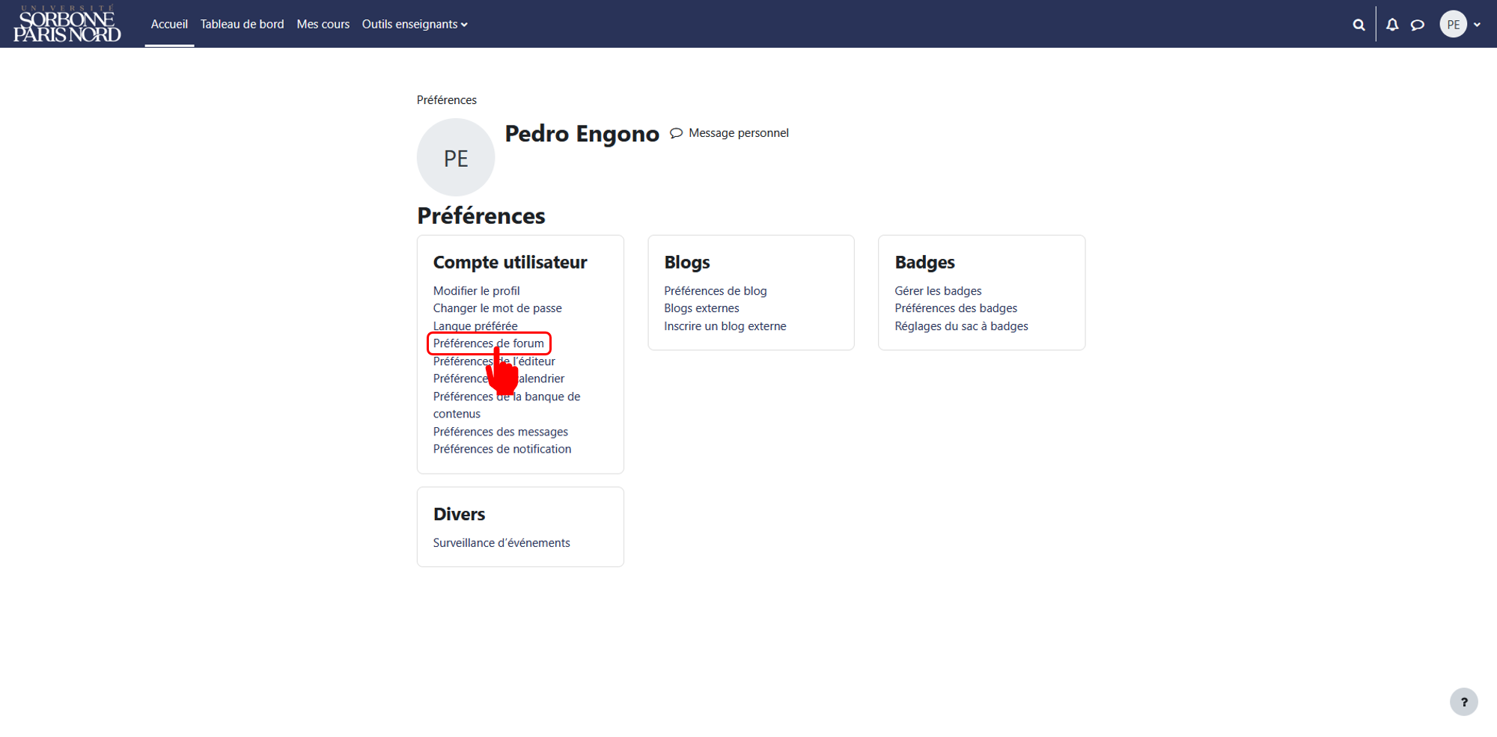Screen dimensions: 1497x737
Task: Open Modifier le profil
Action: pyautogui.click(x=476, y=291)
